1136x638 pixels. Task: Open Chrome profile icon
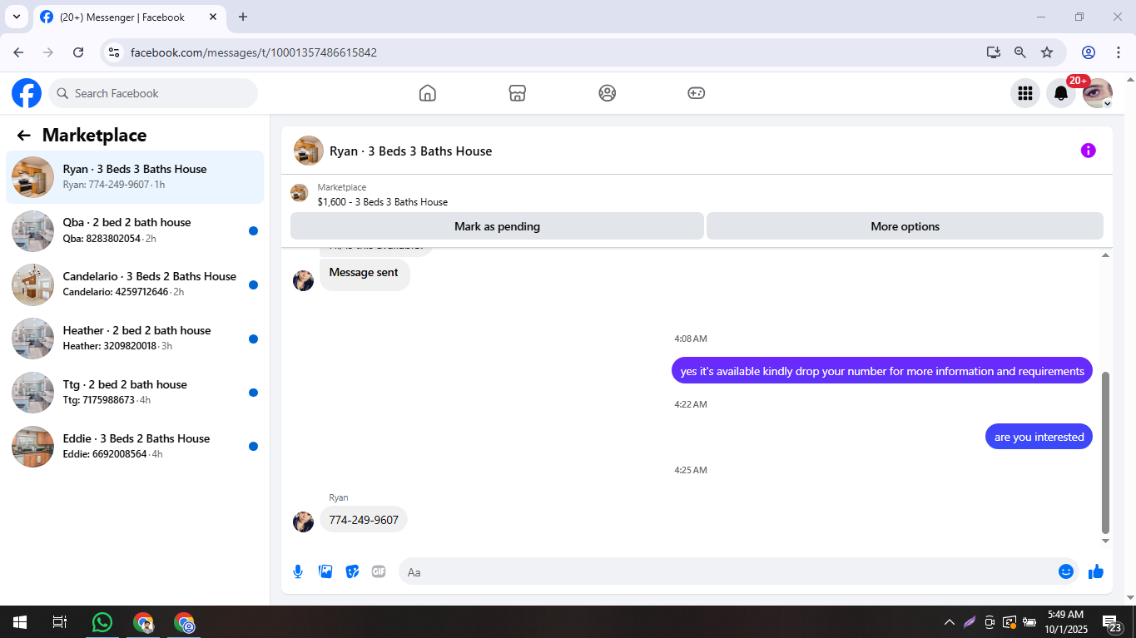tap(1089, 52)
